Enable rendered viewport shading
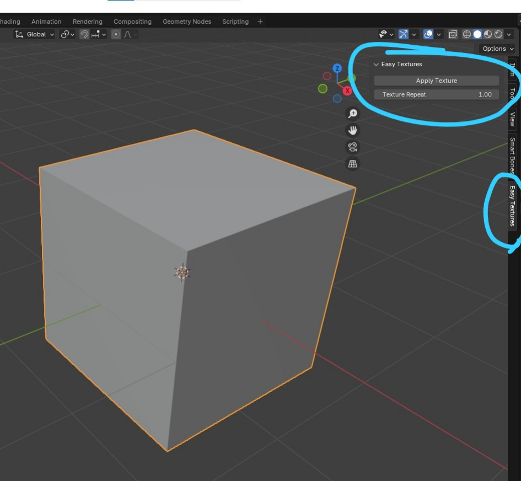 click(x=498, y=34)
